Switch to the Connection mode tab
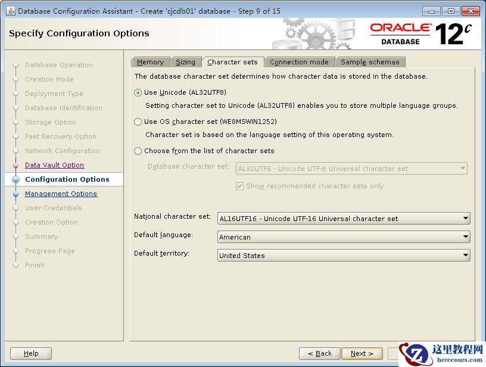Screen dimensions: 486x367 click(300, 62)
